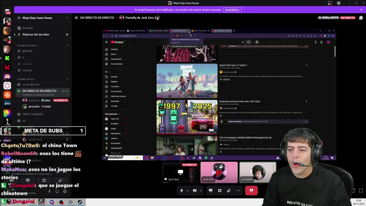Screen dimensions: 366x206
Task: Switch to Grand Theft Auto VI browser tab
Action: [201, 31]
